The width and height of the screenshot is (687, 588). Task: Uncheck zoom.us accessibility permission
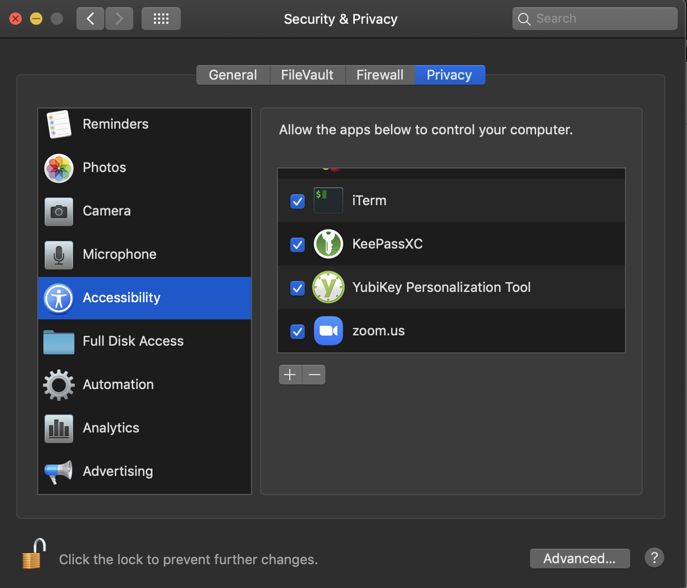pyautogui.click(x=297, y=332)
